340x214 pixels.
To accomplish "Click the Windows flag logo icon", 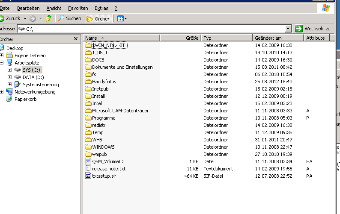I will [326, 8].
